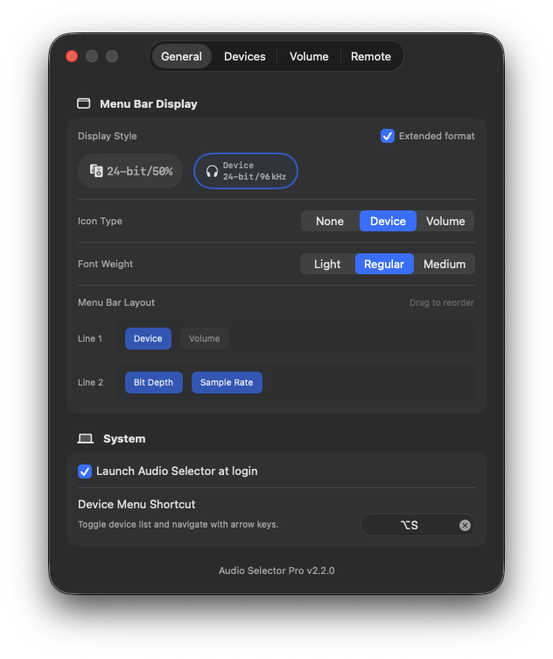The image size is (553, 659).
Task: Toggle the Device chip on Line 1
Action: [148, 339]
